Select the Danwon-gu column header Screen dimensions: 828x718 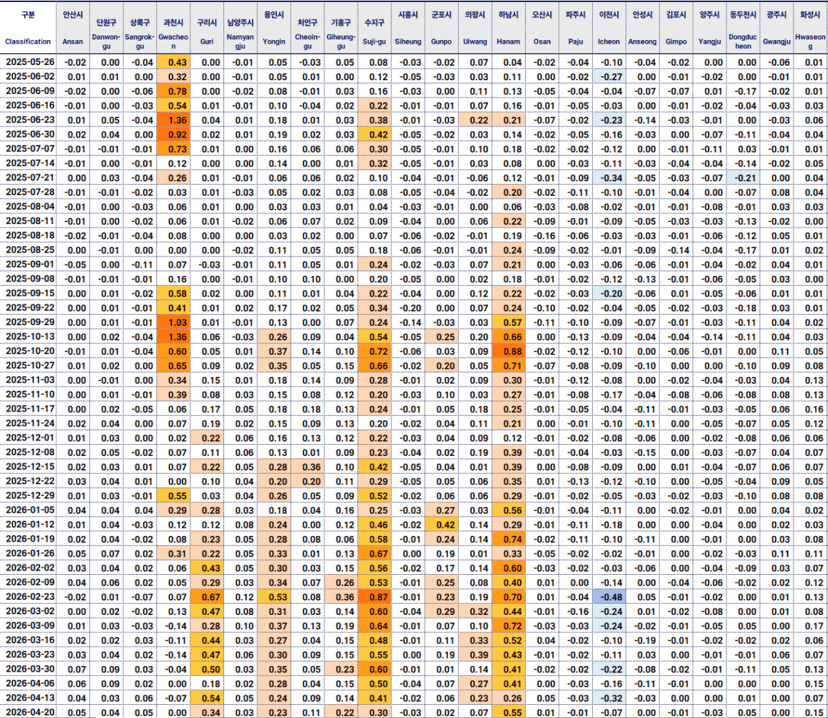(106, 28)
